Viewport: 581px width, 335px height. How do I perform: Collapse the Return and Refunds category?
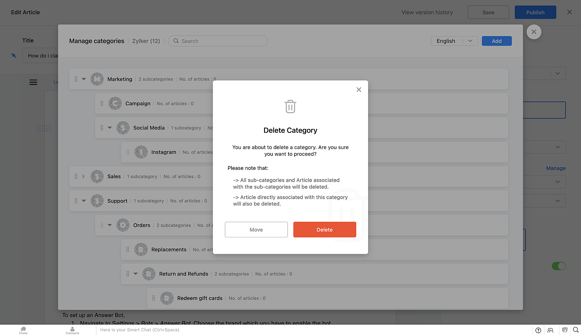135,274
